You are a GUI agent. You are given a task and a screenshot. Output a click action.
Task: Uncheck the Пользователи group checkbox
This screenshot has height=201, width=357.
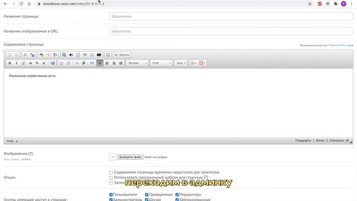point(111,195)
